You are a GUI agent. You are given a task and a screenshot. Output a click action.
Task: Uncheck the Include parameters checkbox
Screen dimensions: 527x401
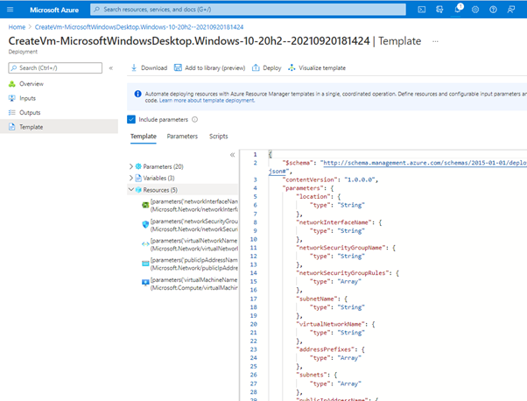point(131,119)
